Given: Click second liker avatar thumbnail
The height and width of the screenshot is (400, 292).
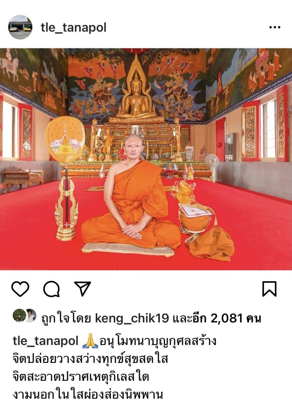Looking at the screenshot, I should click(x=31, y=315).
